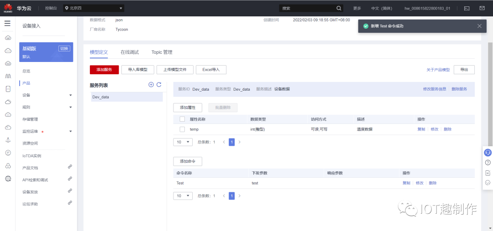Switch to the 在线调试 tab

[x=130, y=52]
